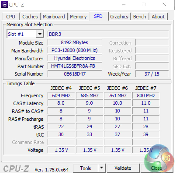This screenshot has width=175, height=173.
Task: Click the empty Registered field
Action: pyautogui.click(x=152, y=50)
